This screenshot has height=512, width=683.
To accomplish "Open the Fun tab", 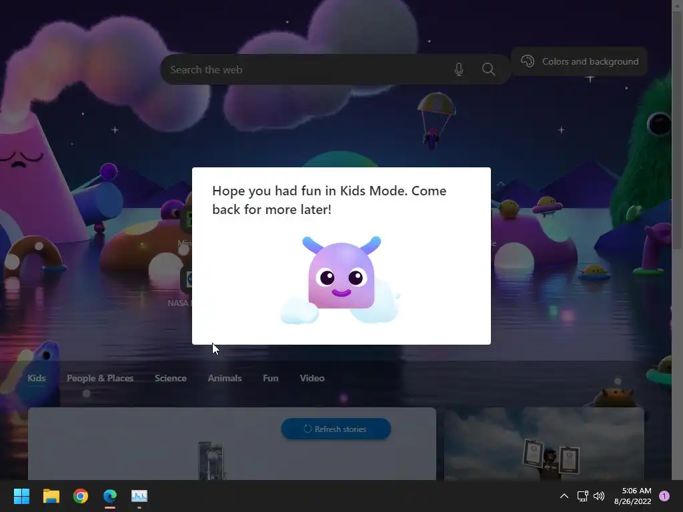I will (271, 378).
